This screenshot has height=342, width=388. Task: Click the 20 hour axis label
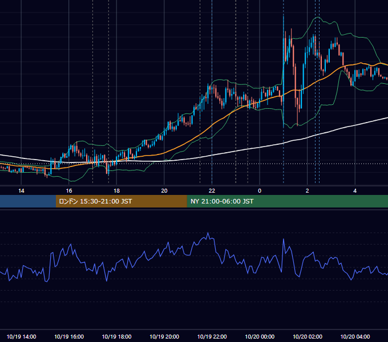click(164, 191)
